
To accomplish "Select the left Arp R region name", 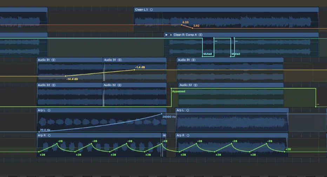I will [42, 136].
